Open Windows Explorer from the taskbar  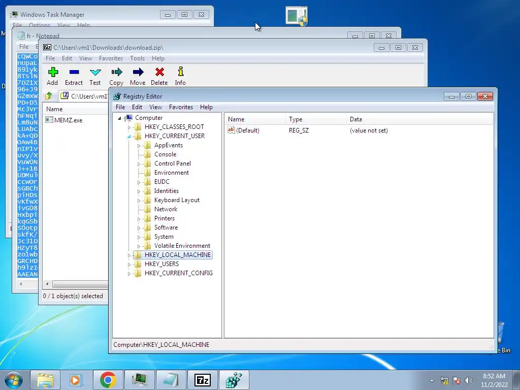click(x=45, y=380)
